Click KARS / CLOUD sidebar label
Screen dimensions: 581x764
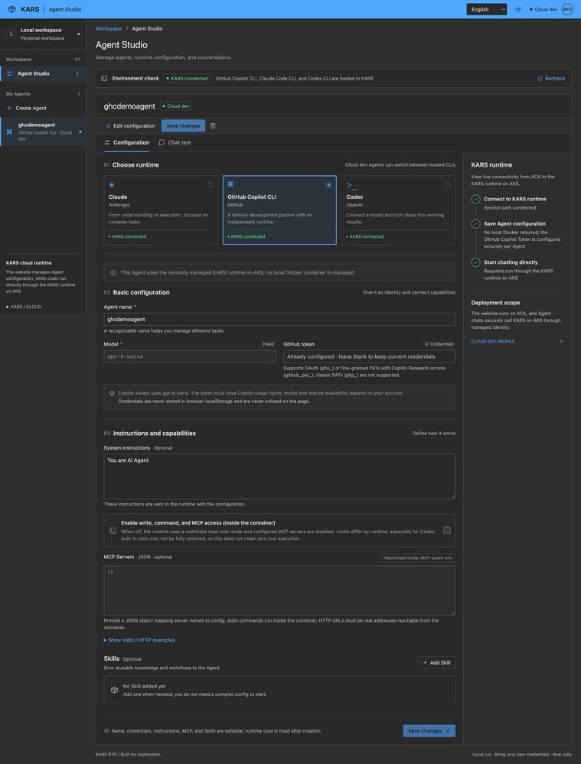coord(24,307)
